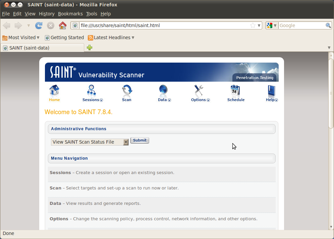Open the View SAINT Scan Status File dropdown

[90, 142]
